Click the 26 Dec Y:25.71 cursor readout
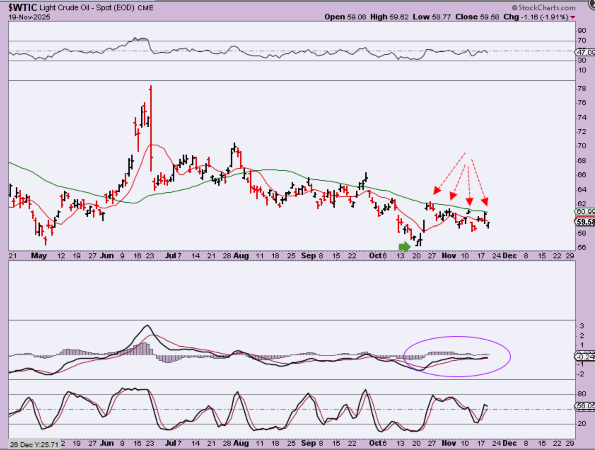This screenshot has width=595, height=450. (x=34, y=444)
